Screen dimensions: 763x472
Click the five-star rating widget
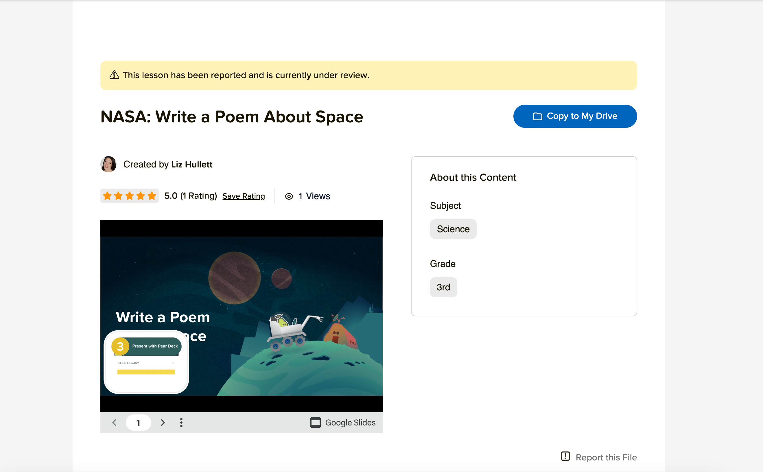pos(129,196)
